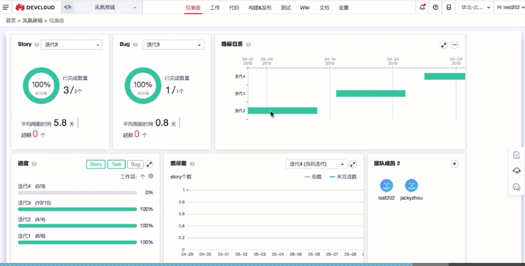525x266 pixels.
Task: Click the 迭代2 (4/4) progress bar
Action: click(x=77, y=226)
